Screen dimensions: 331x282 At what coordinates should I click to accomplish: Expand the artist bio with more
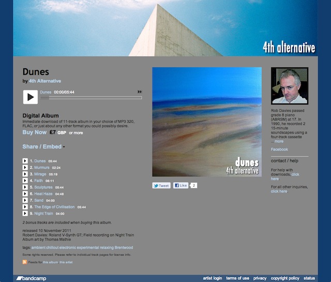pyautogui.click(x=279, y=141)
